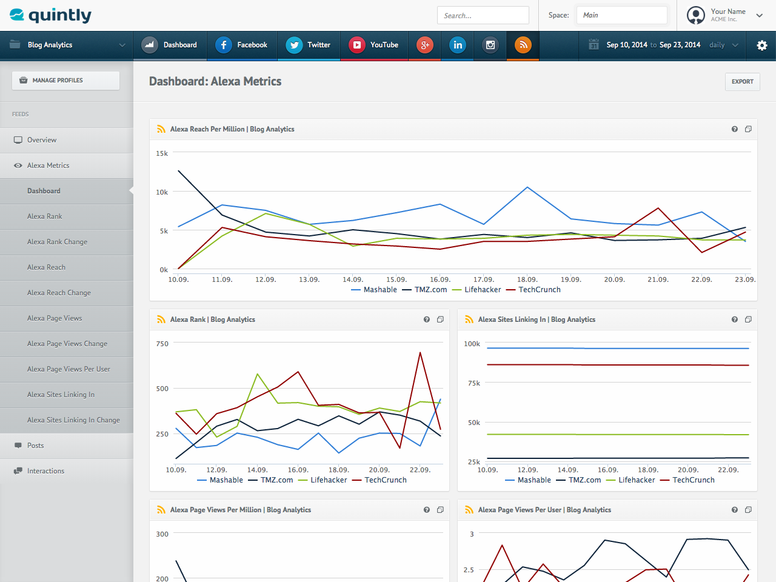Go to Alexa Rank in sidebar
The width and height of the screenshot is (776, 582).
pos(67,216)
